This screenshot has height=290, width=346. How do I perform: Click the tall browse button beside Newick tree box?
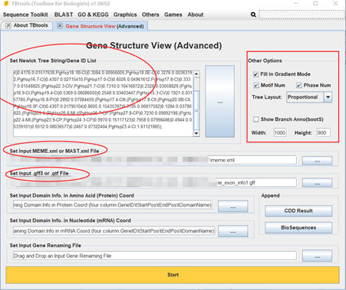coord(220,102)
